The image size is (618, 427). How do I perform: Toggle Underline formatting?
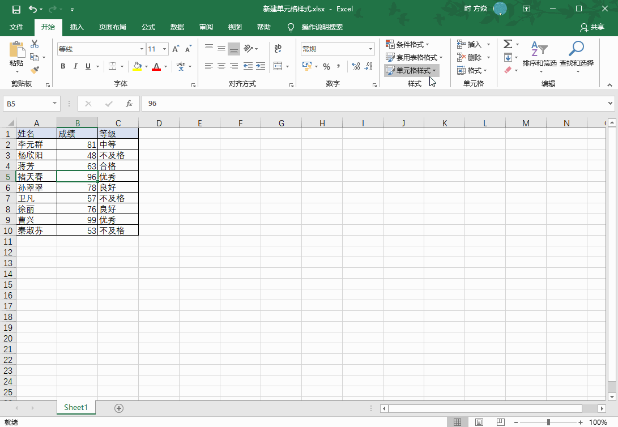pos(88,66)
